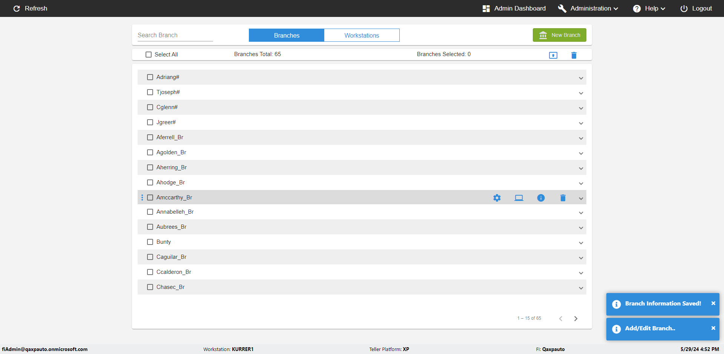Delete Amccarthy_Br with its trash icon
Image resolution: width=724 pixels, height=354 pixels.
pyautogui.click(x=563, y=198)
